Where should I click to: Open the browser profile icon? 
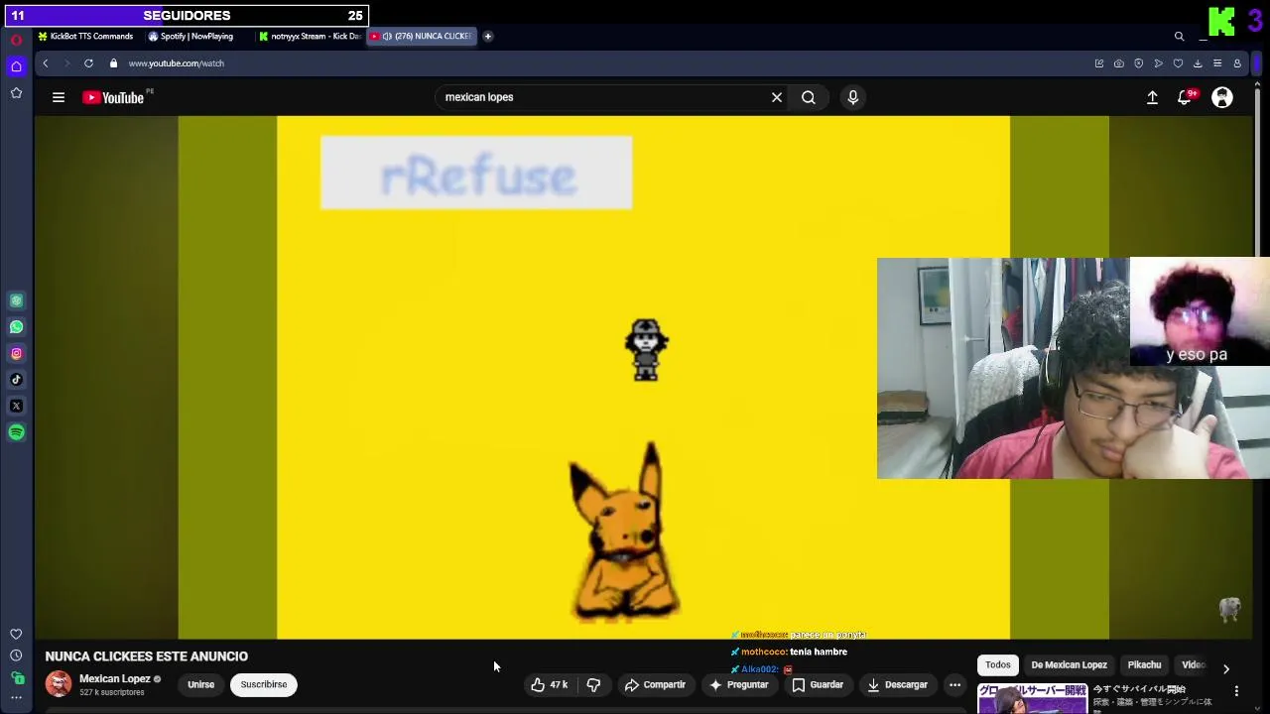coord(1237,63)
